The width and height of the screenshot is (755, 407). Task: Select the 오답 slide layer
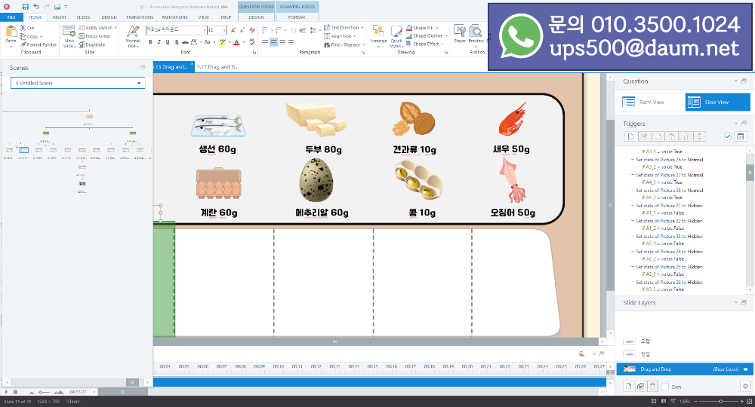pyautogui.click(x=646, y=341)
